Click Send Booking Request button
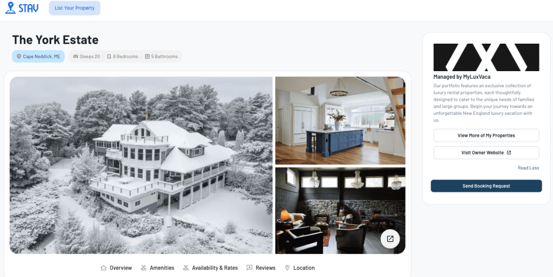Image resolution: width=553 pixels, height=277 pixels. pyautogui.click(x=487, y=186)
